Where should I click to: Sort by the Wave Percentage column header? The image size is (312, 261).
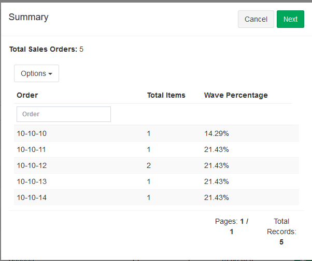point(236,95)
